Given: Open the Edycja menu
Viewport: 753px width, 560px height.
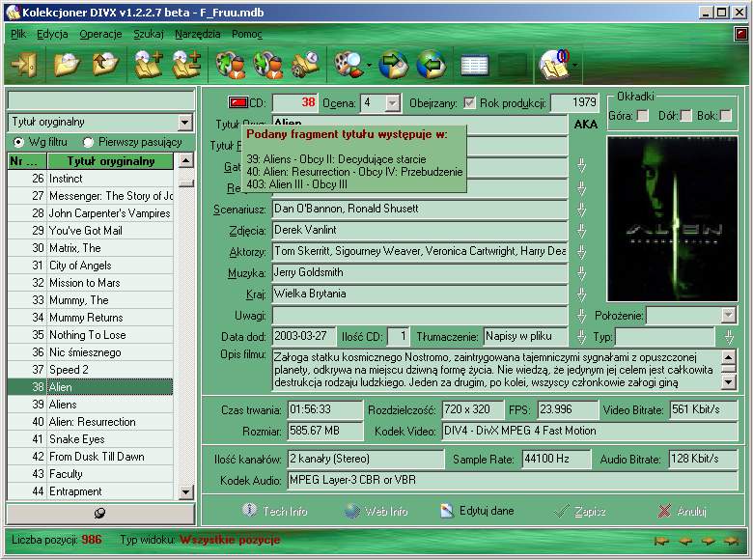Looking at the screenshot, I should pos(52,34).
